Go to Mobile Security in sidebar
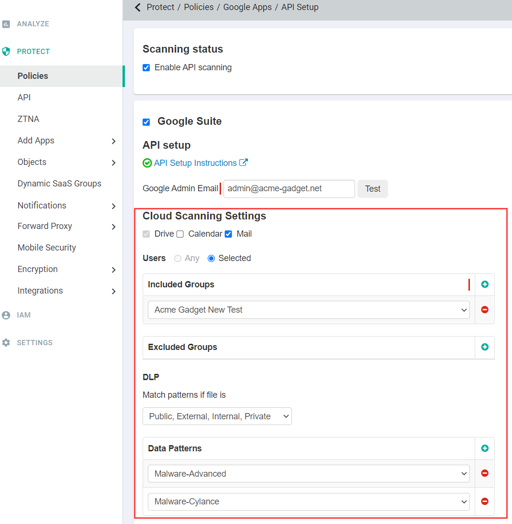The height and width of the screenshot is (524, 512). (47, 248)
